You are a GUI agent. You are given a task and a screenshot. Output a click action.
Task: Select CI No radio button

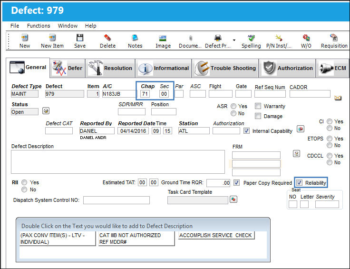(330, 128)
